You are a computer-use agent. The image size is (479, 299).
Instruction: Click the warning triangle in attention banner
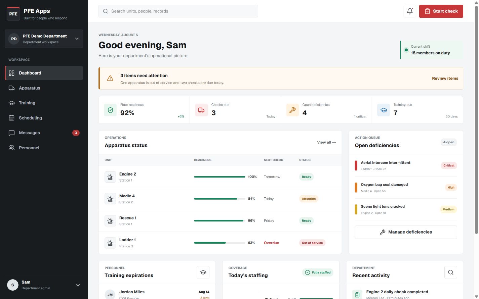pyautogui.click(x=110, y=78)
